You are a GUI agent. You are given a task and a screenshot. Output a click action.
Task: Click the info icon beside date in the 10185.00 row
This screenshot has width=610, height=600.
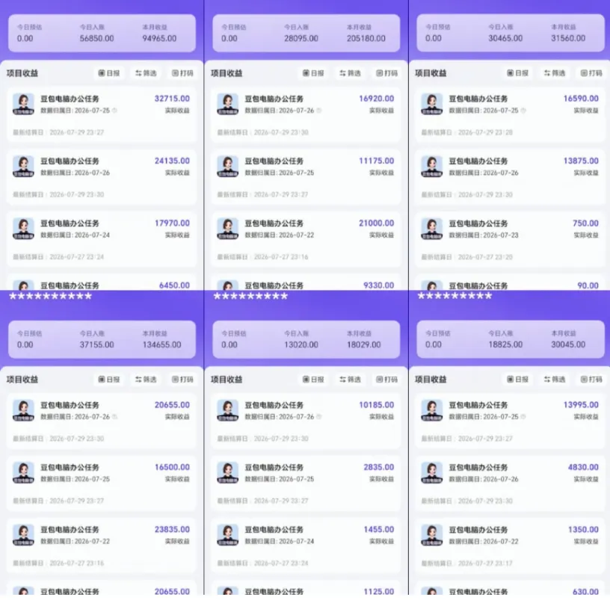tap(318, 417)
